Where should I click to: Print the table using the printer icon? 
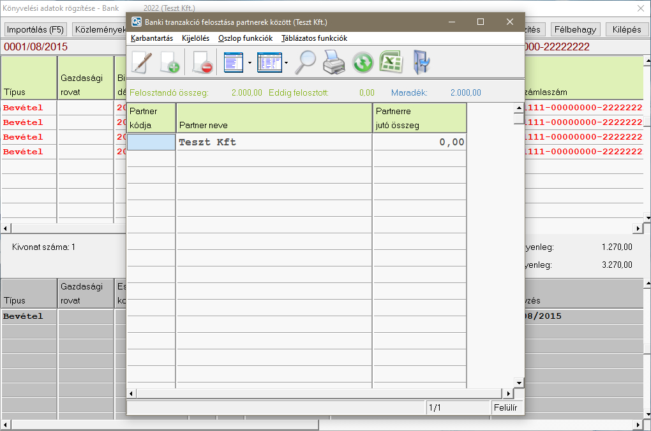[334, 62]
